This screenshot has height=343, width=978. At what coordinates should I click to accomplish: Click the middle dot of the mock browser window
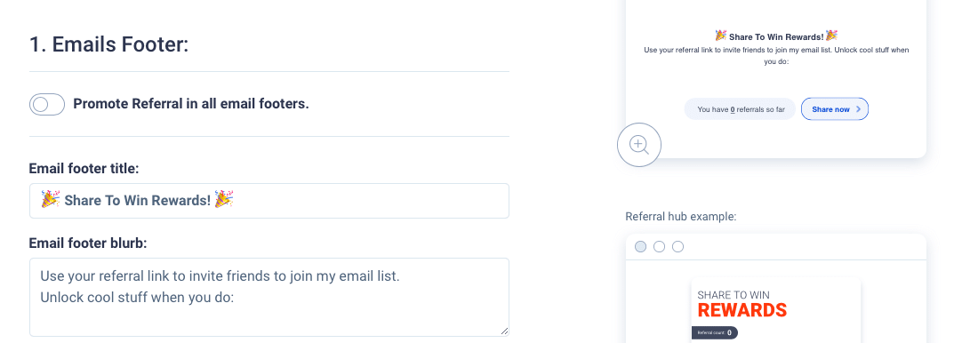[x=660, y=247]
